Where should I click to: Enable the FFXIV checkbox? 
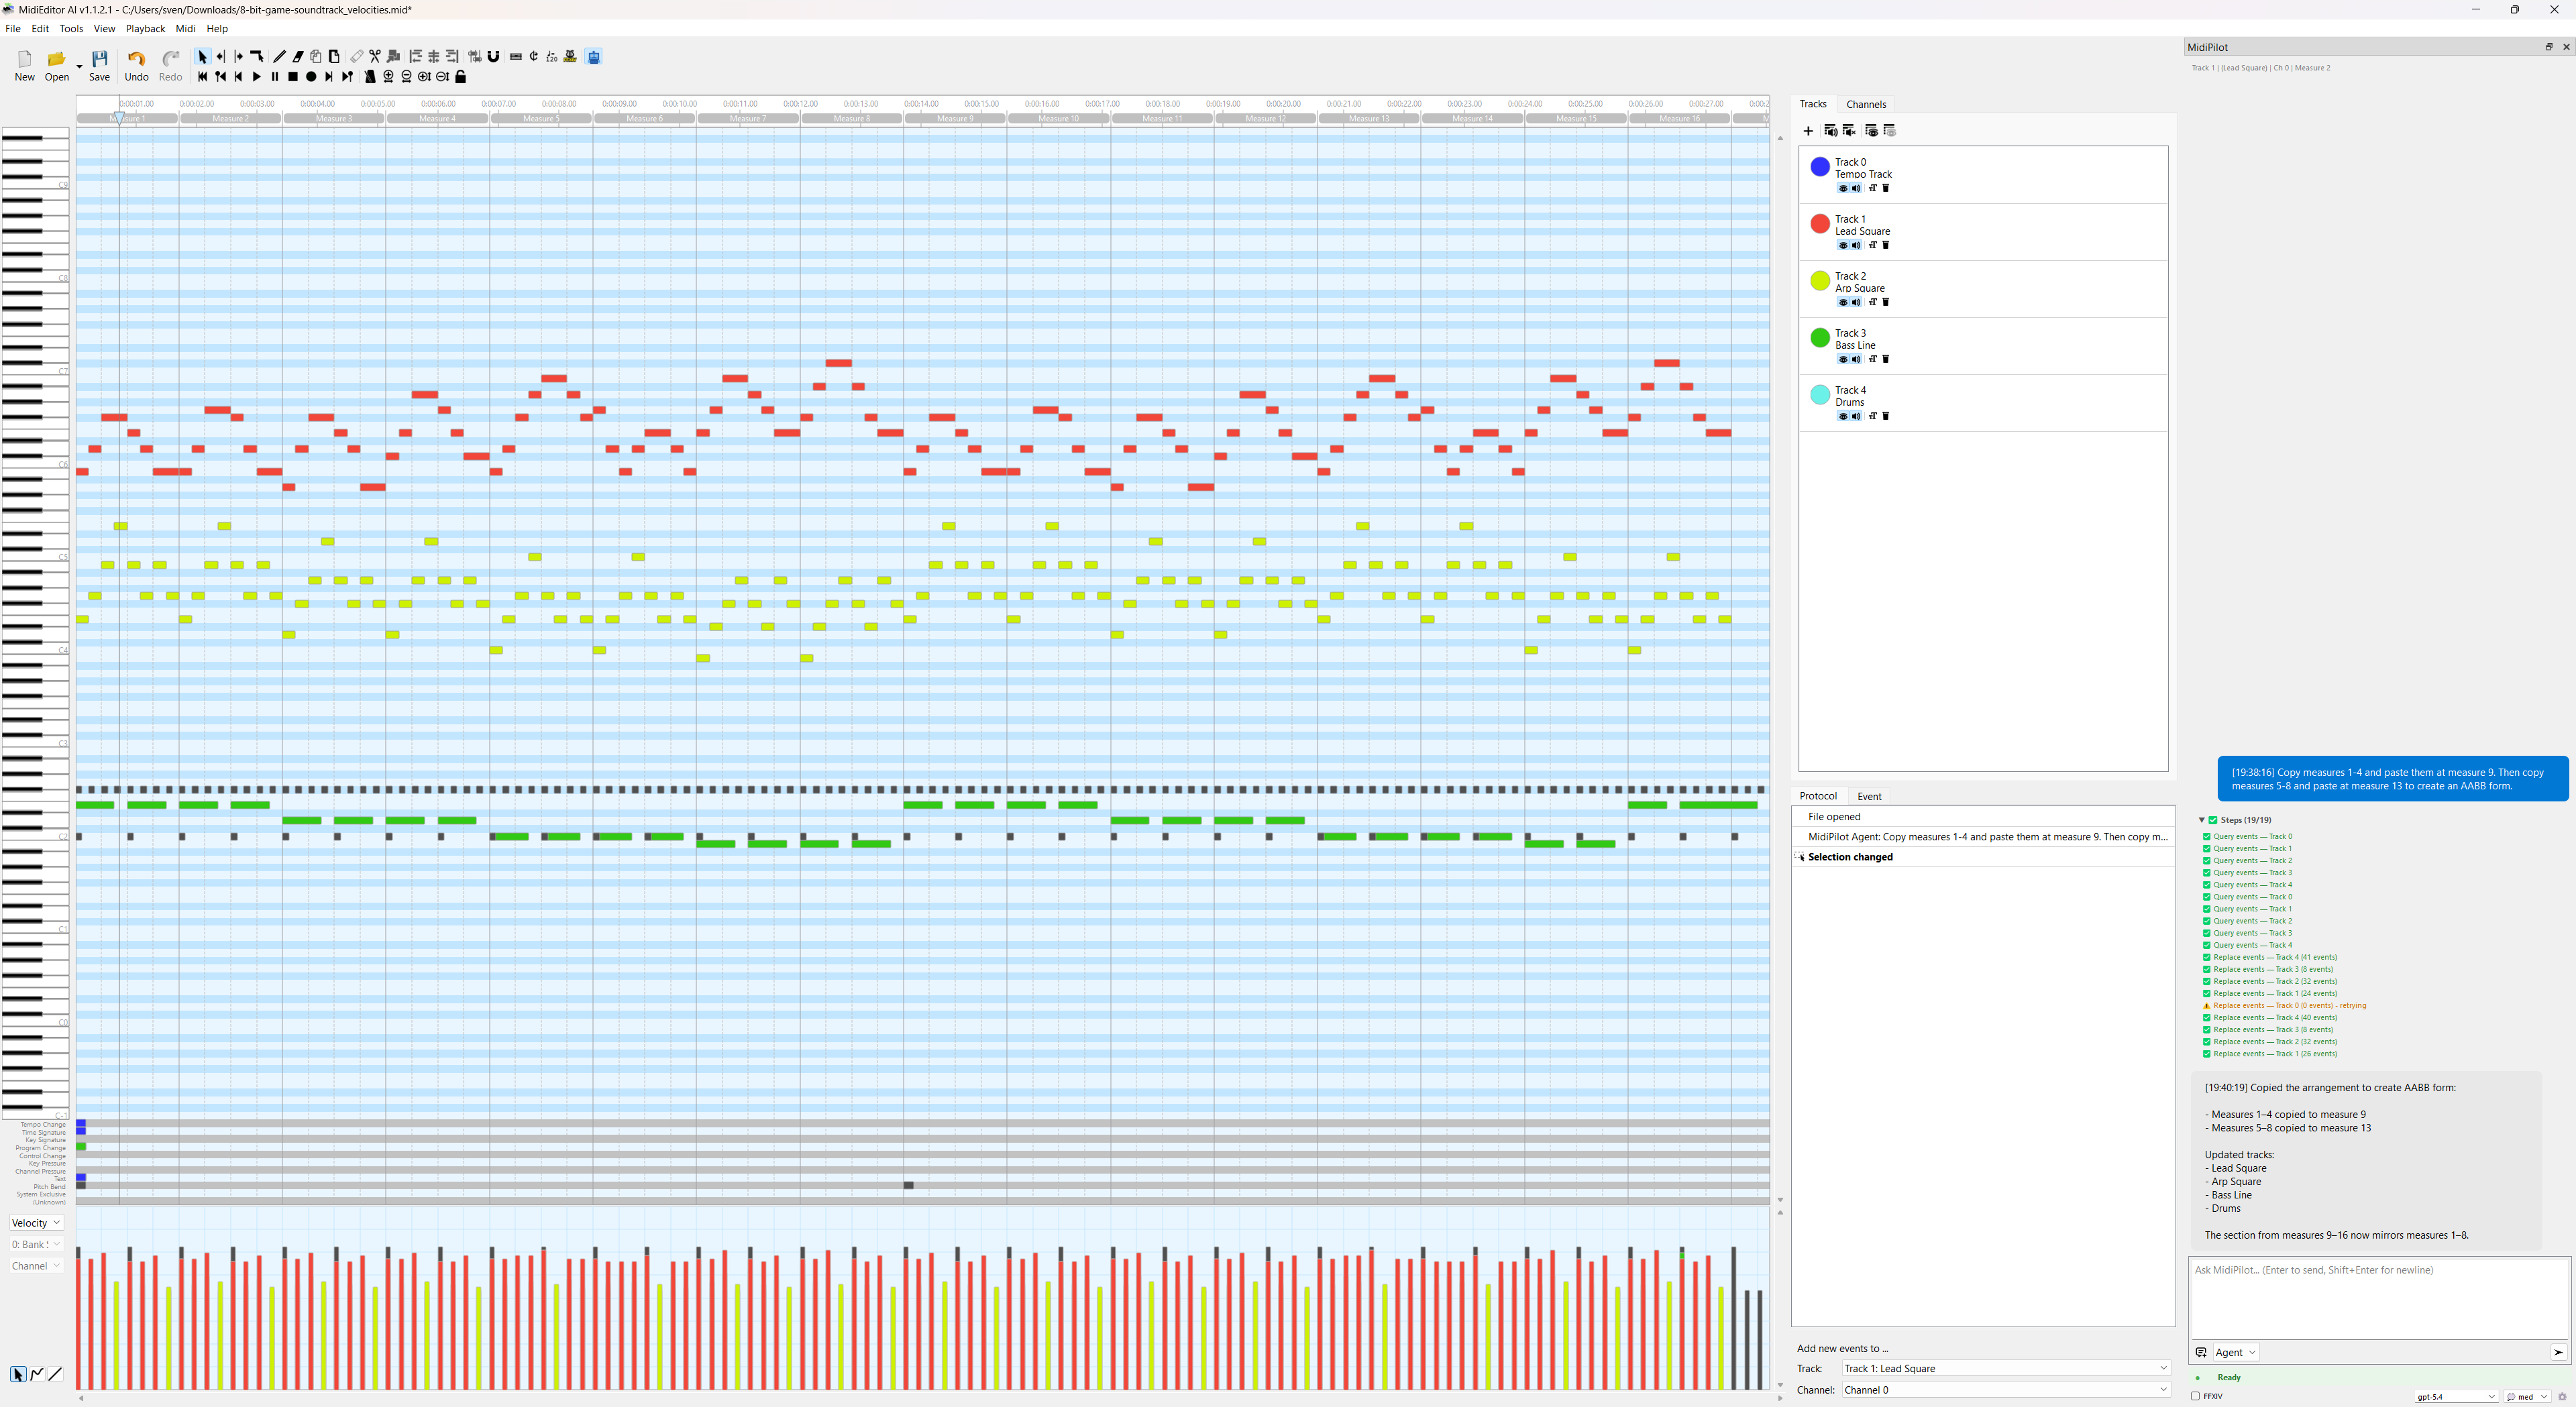(2195, 1396)
